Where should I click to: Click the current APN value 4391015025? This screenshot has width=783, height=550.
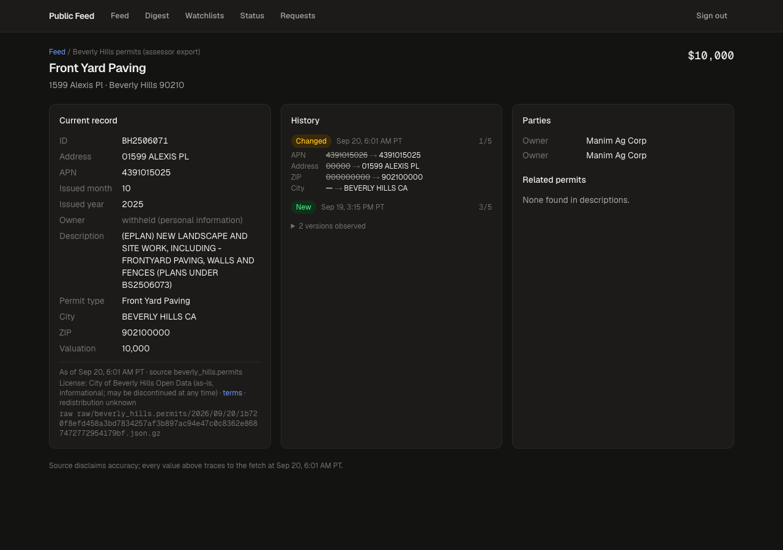(x=146, y=172)
